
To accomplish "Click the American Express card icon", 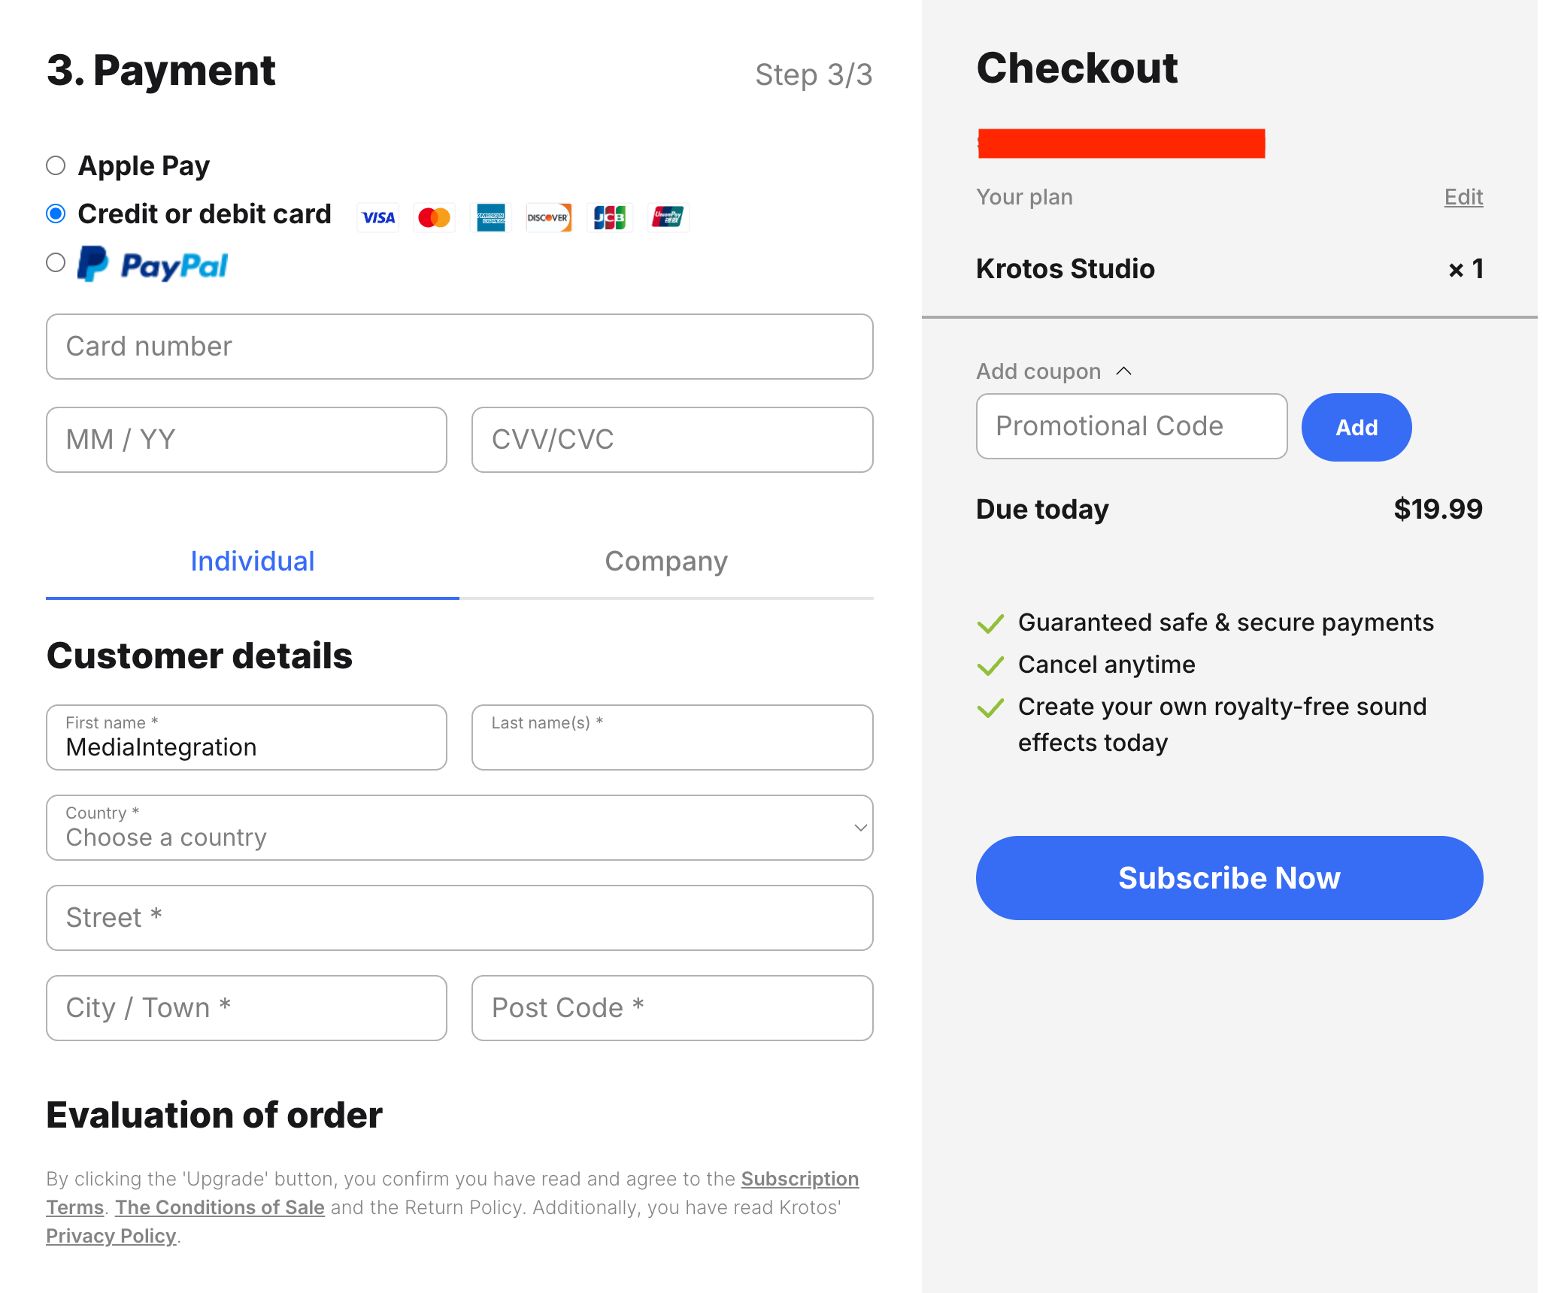I will pyautogui.click(x=491, y=218).
